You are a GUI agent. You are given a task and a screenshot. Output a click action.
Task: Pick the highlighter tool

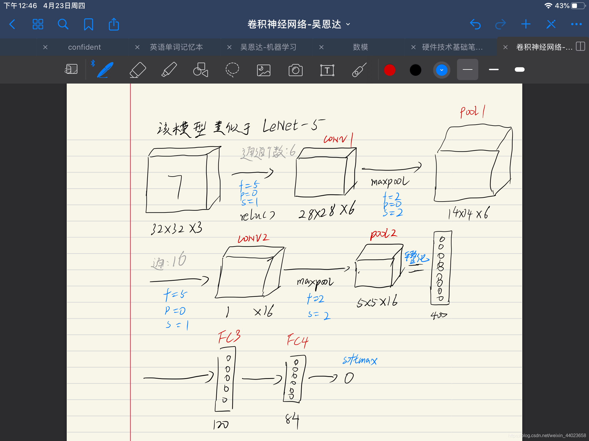coord(169,69)
